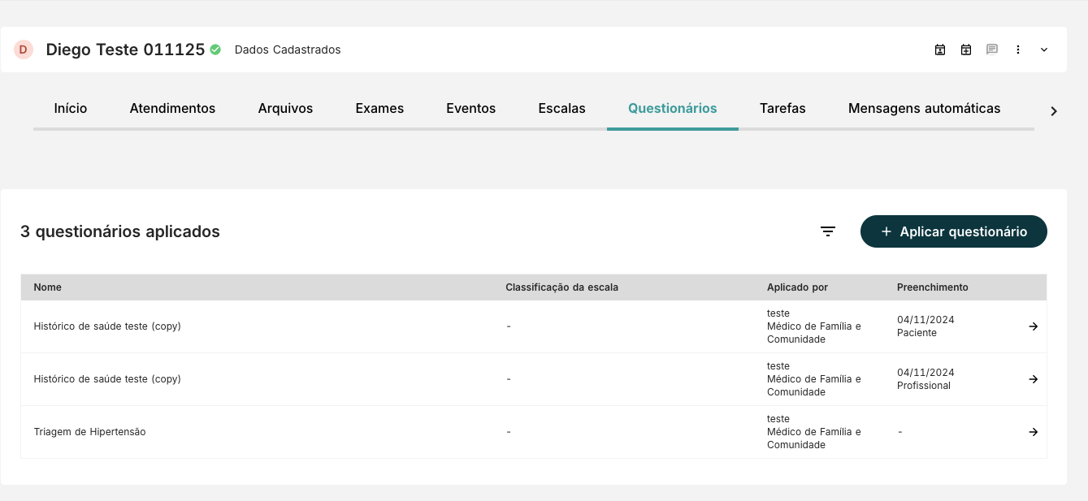1088x501 pixels.
Task: Open the arrow on the first Histórico de saúde row
Action: [1033, 326]
